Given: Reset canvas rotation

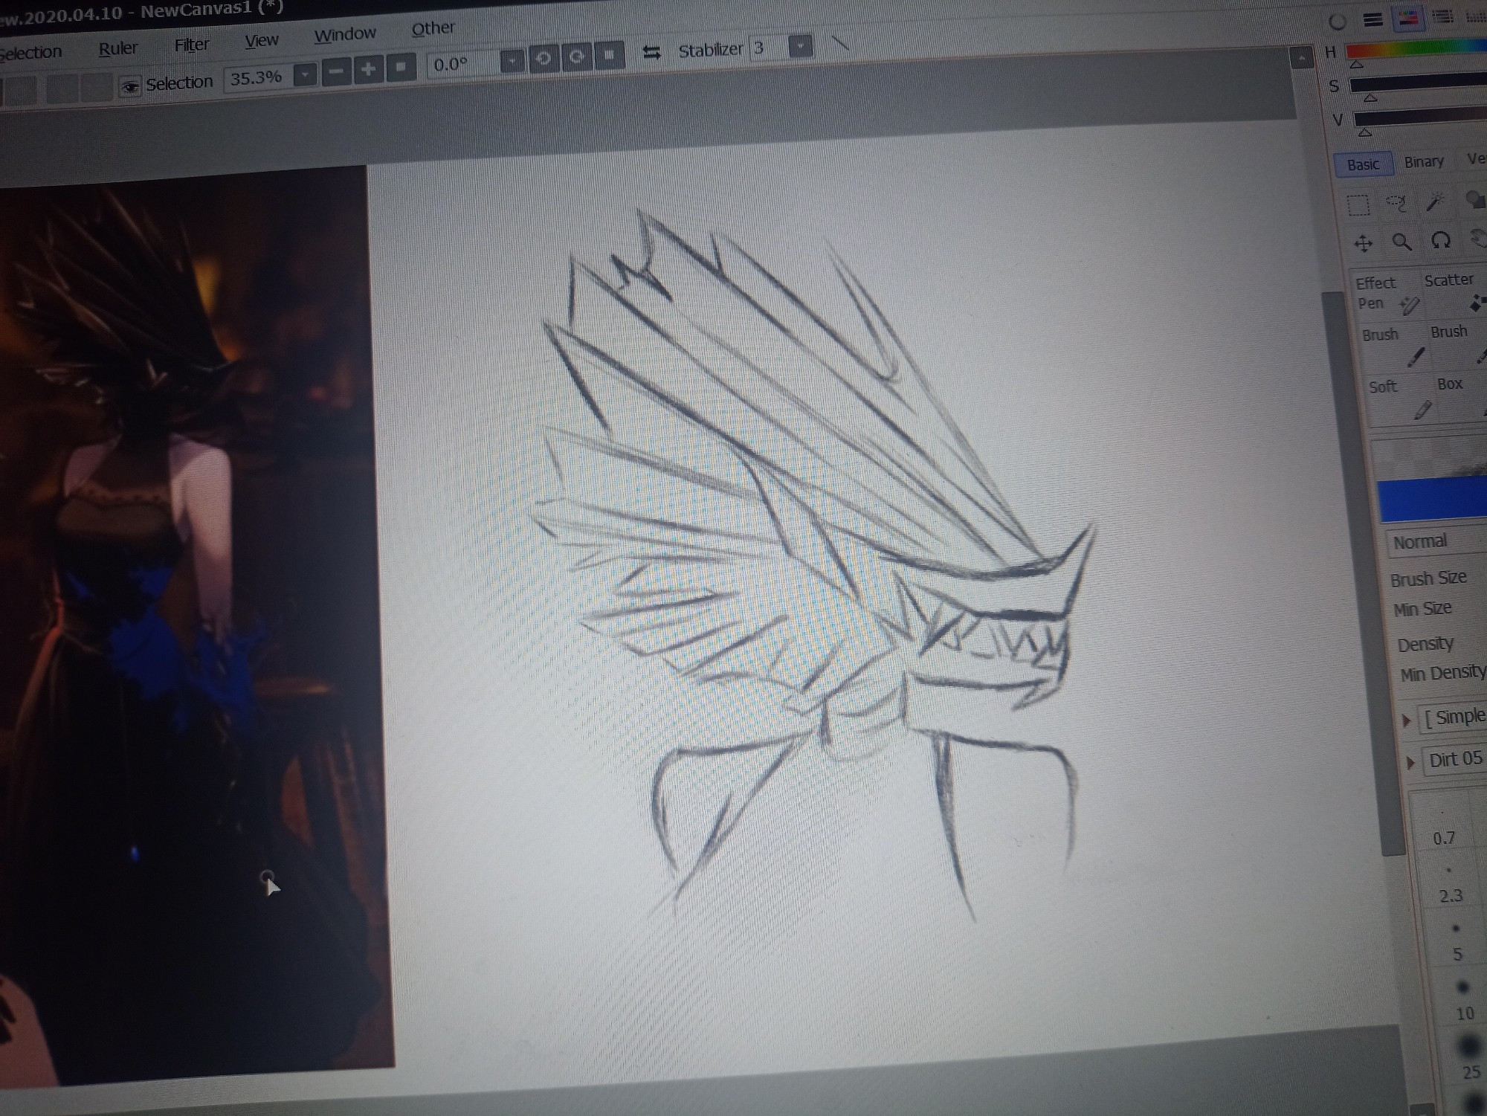Looking at the screenshot, I should [x=610, y=54].
